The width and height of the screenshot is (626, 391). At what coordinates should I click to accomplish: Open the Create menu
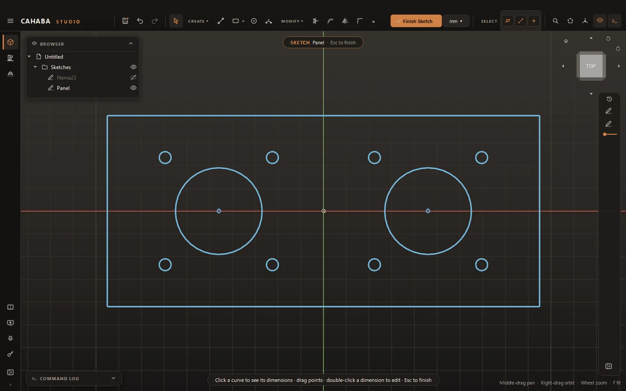click(x=198, y=21)
